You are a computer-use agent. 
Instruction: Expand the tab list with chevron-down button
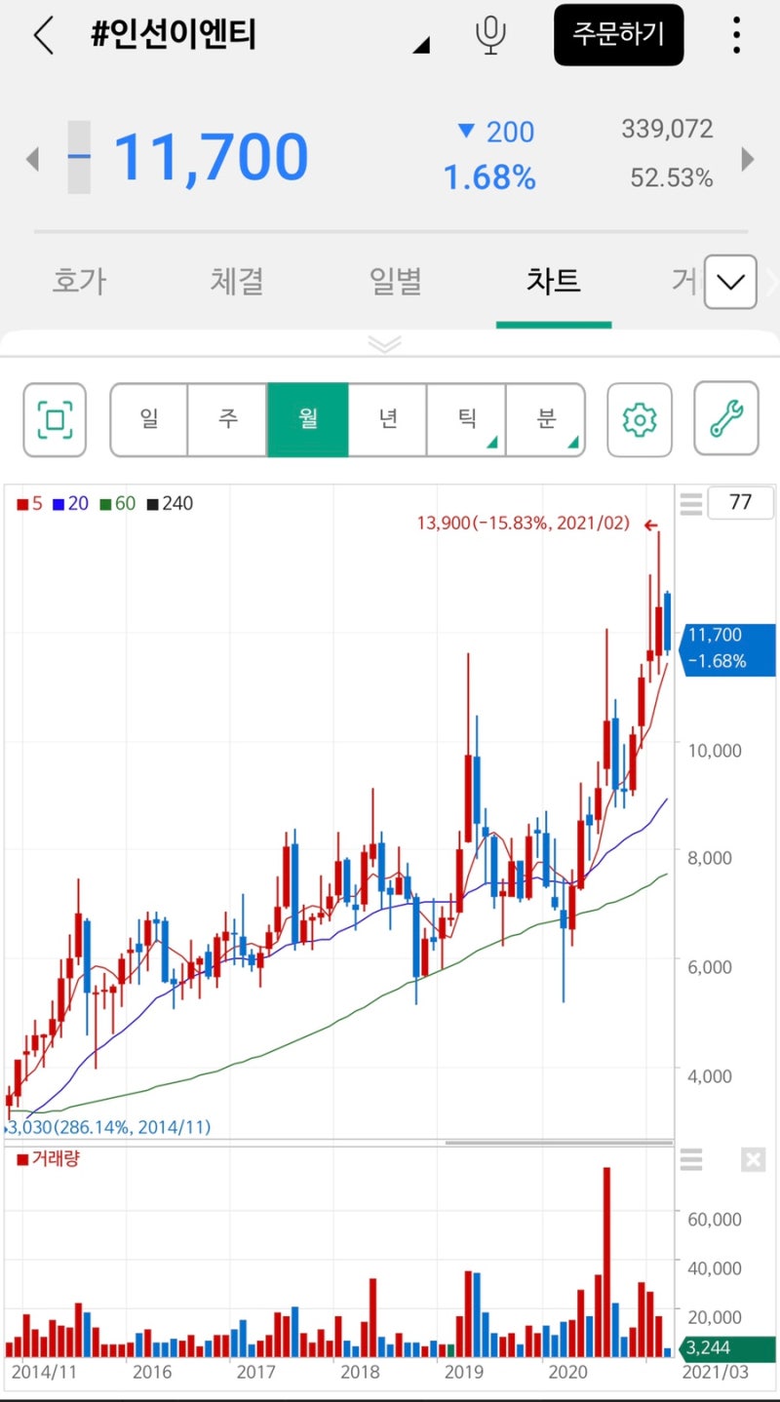point(730,283)
